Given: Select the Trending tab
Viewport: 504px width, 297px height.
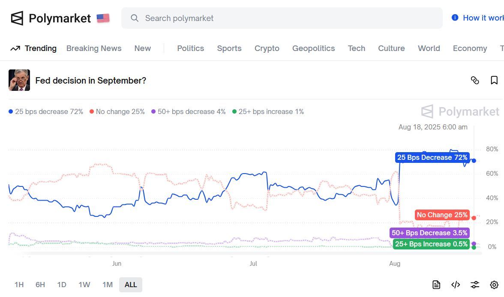Looking at the screenshot, I should pyautogui.click(x=40, y=48).
